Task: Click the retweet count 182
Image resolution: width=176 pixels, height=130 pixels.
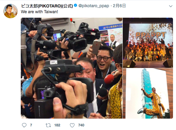Action: 57,125
